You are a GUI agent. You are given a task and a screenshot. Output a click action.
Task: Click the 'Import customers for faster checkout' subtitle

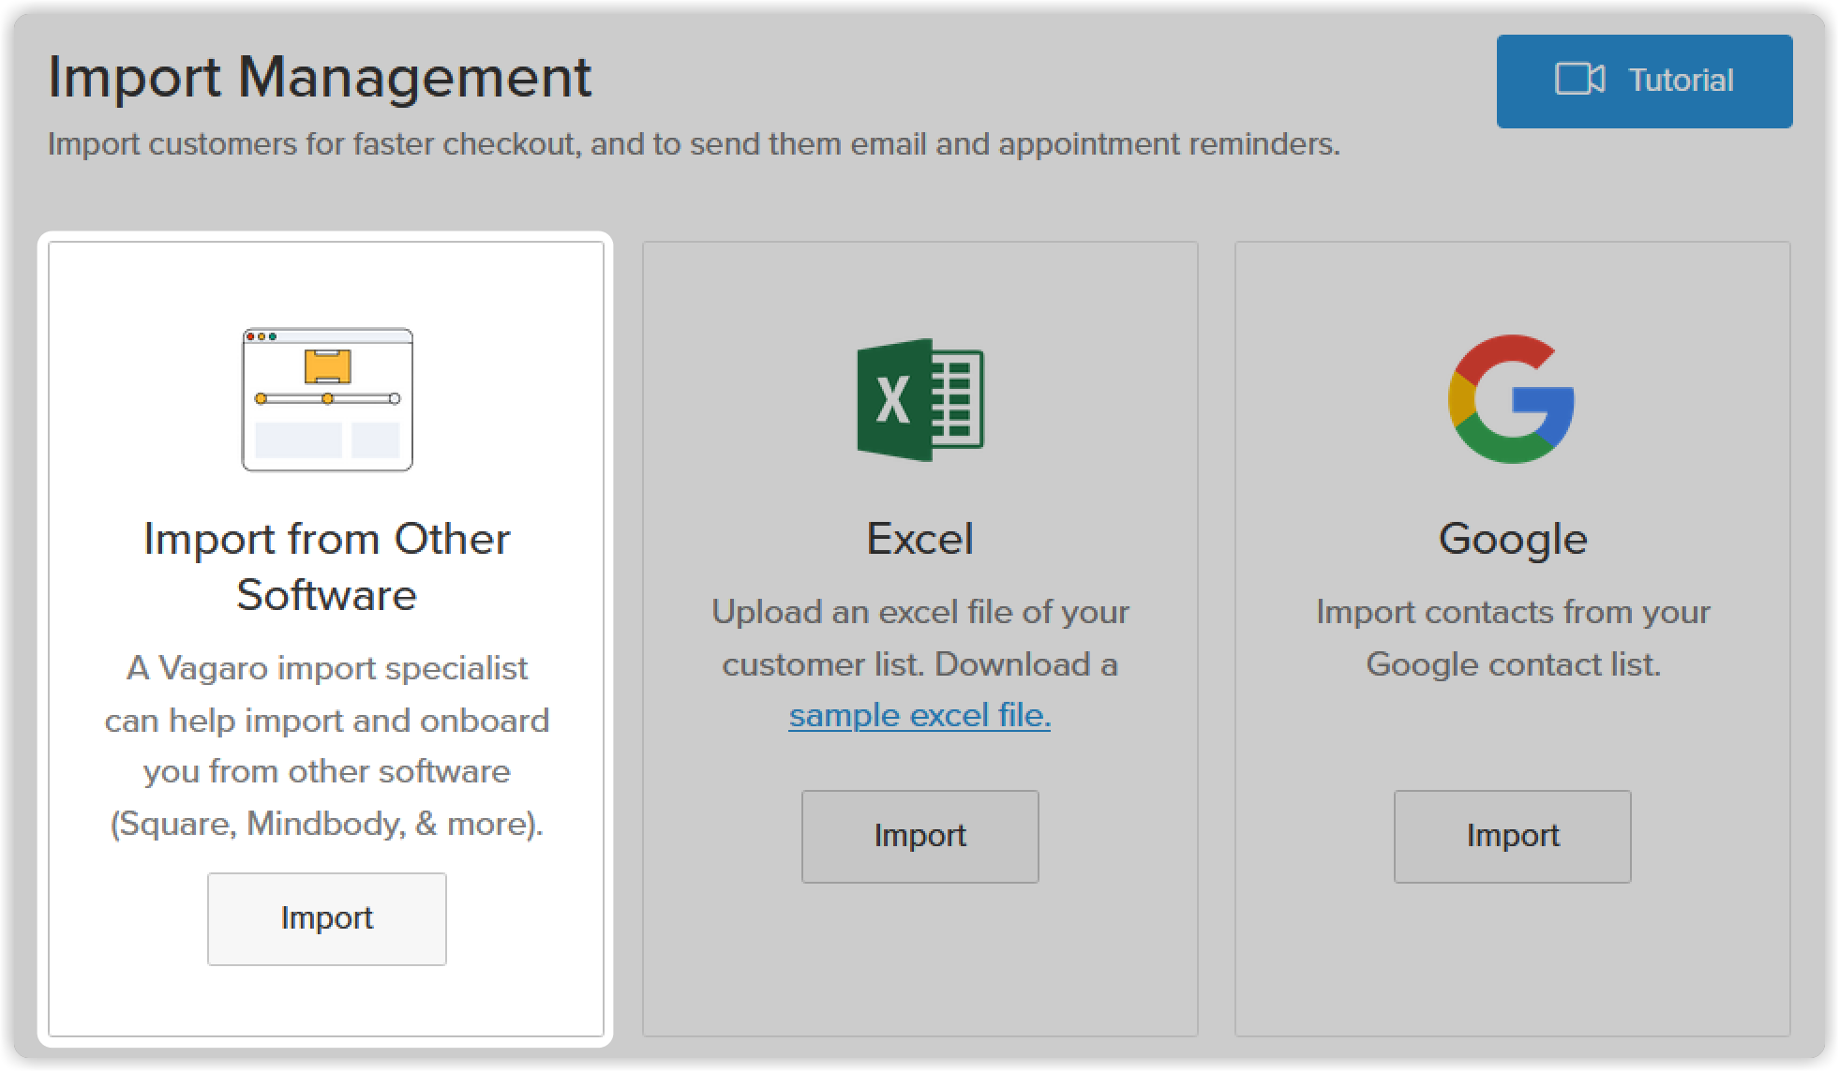[x=695, y=144]
